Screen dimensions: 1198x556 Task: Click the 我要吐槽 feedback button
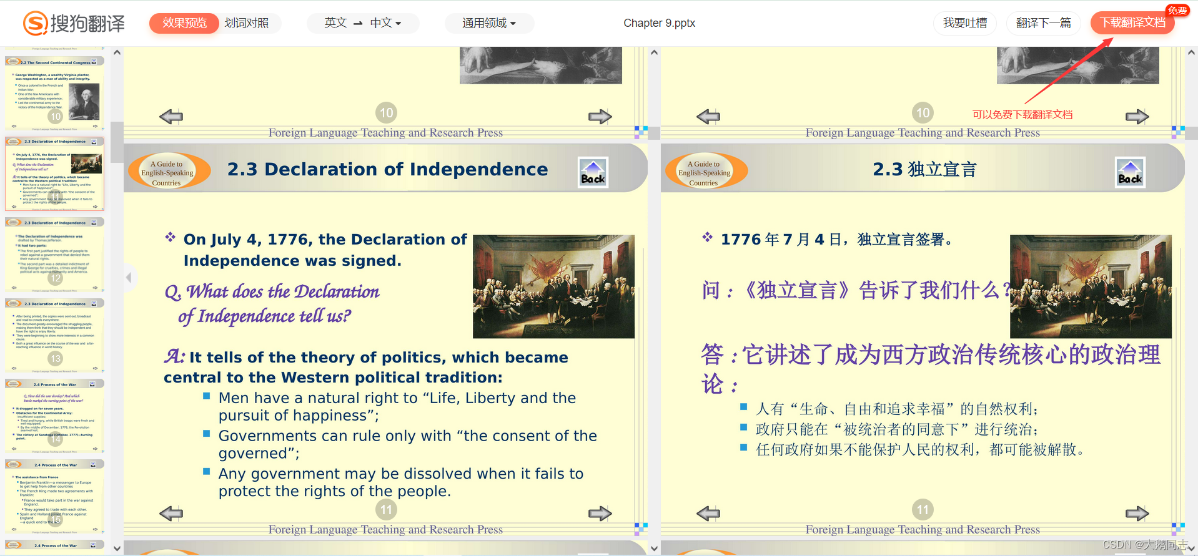pos(965,23)
